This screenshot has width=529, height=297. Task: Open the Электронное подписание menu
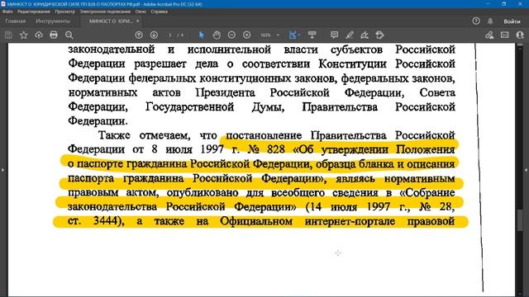tap(105, 12)
